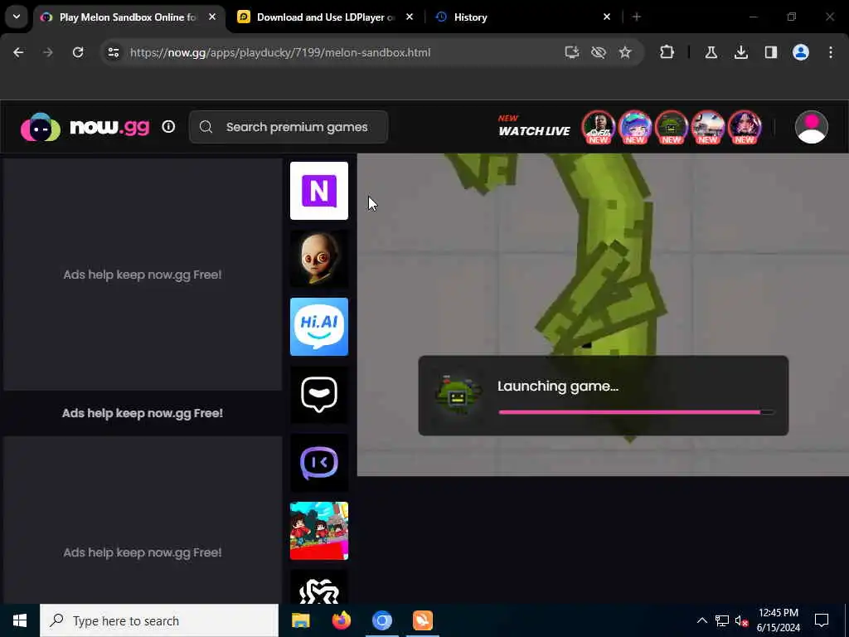Screen dimensions: 849x637
Task: Open the tracking protection eye icon
Action: click(599, 52)
